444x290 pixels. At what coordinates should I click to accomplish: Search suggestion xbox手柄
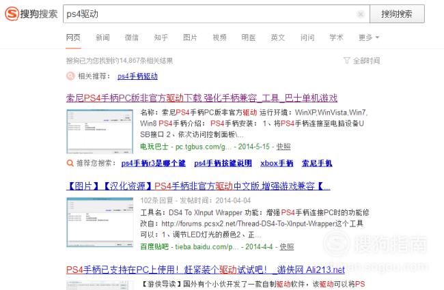tap(277, 163)
